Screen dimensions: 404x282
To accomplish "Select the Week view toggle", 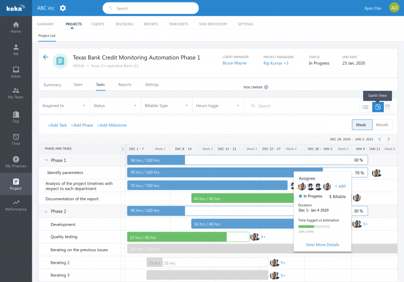I will [362, 125].
